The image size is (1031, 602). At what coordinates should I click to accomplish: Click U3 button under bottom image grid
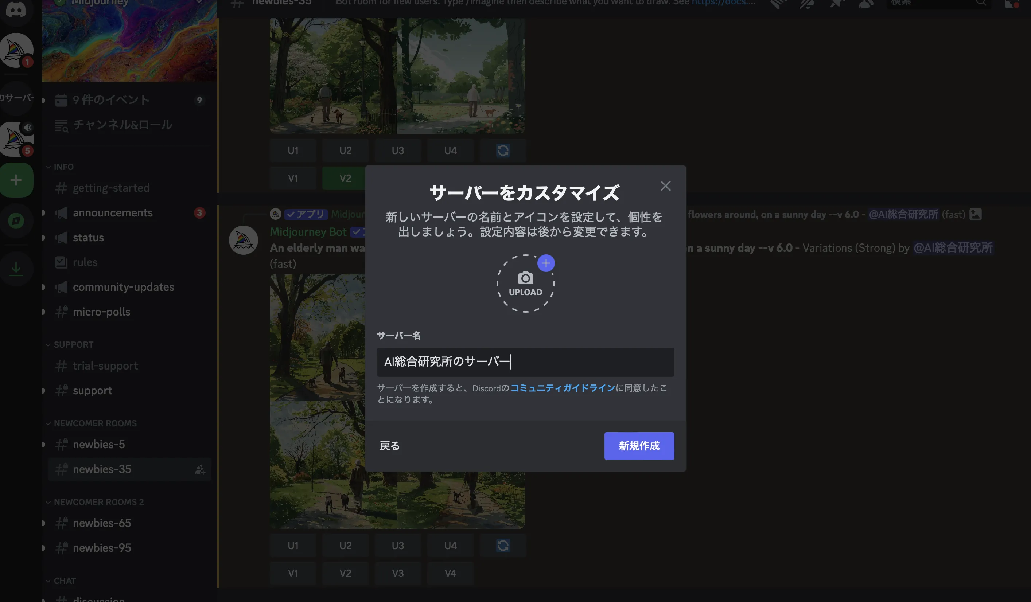[x=398, y=546]
